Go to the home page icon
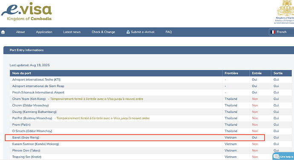The image size is (294, 160). [x=3, y=32]
